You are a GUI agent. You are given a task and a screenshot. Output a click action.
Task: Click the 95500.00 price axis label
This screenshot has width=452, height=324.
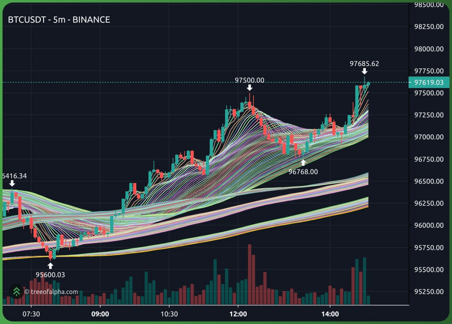coord(429,270)
